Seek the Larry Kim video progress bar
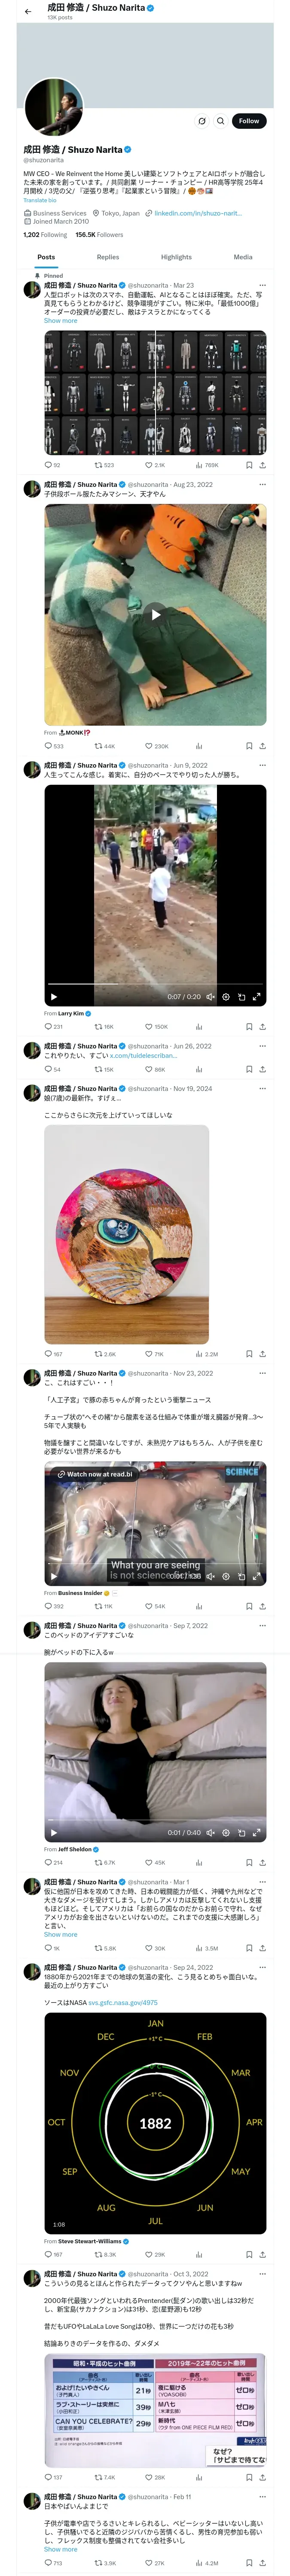290x2576 pixels. (155, 986)
